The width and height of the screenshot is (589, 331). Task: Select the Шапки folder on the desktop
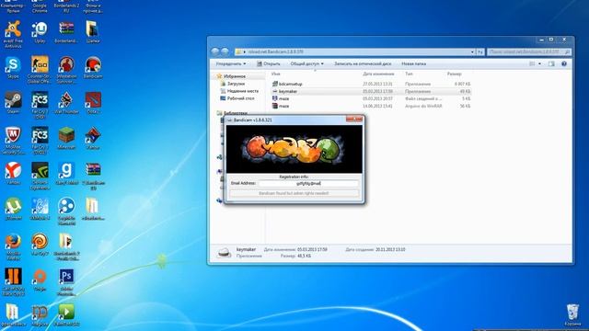(x=93, y=33)
